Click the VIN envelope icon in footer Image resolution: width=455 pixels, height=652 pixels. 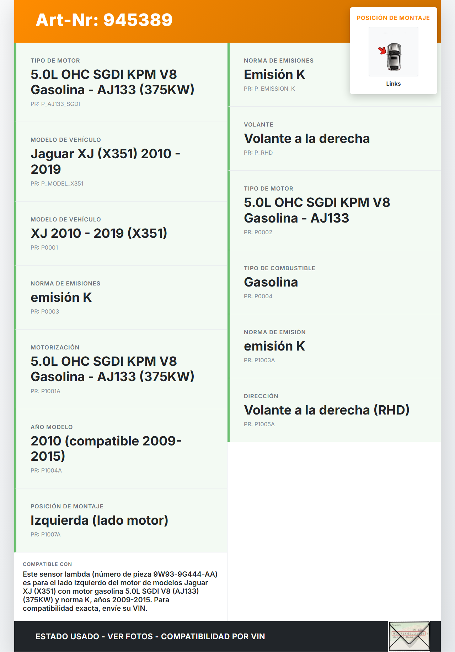409,636
